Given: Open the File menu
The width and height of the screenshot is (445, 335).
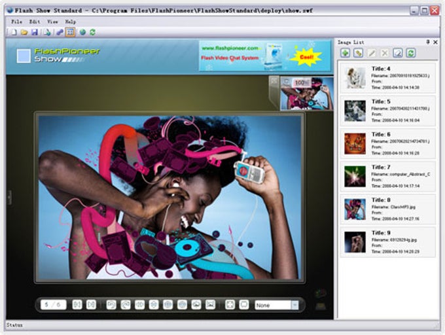Looking at the screenshot, I should (16, 22).
